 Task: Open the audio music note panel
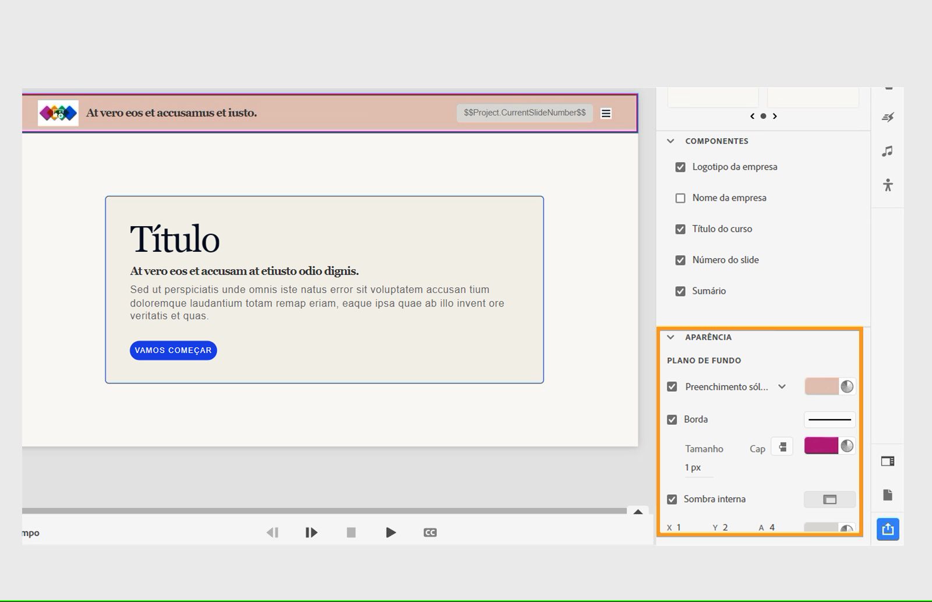(887, 152)
